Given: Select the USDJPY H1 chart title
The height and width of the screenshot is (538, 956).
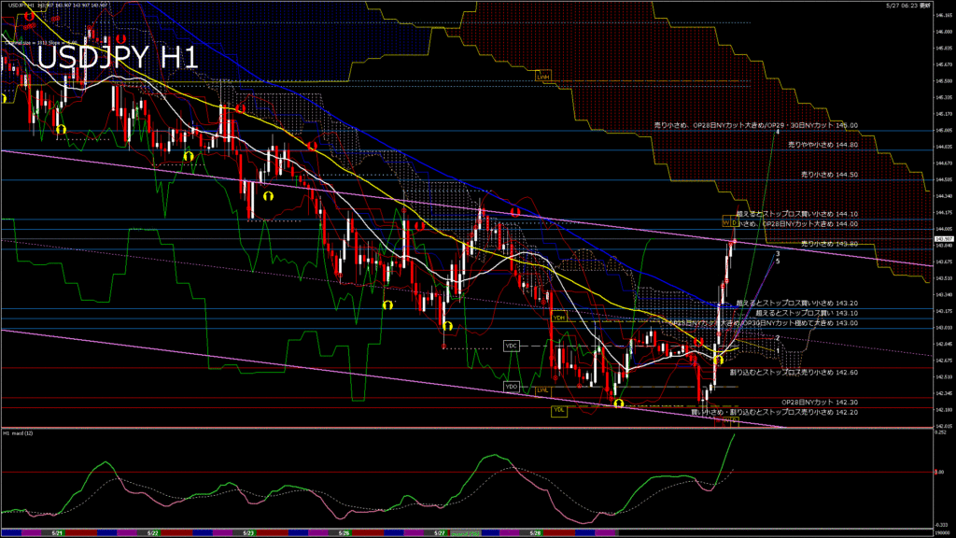Looking at the screenshot, I should click(118, 58).
